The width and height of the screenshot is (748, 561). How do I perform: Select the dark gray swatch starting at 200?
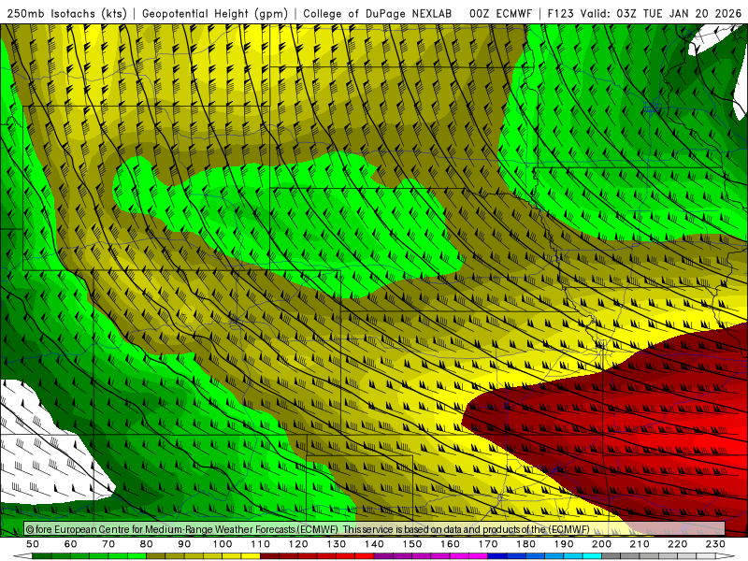(611, 556)
